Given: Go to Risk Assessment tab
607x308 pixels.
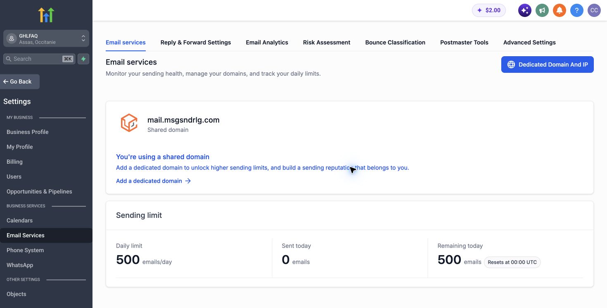Looking at the screenshot, I should coord(327,42).
